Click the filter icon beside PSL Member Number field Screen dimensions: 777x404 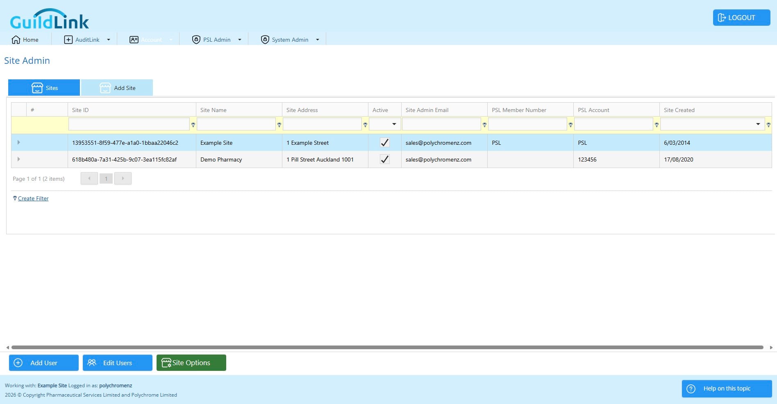pyautogui.click(x=570, y=125)
